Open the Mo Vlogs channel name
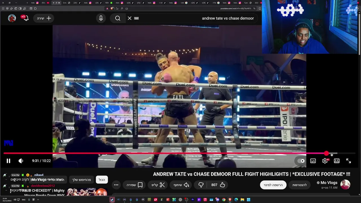 (329, 183)
